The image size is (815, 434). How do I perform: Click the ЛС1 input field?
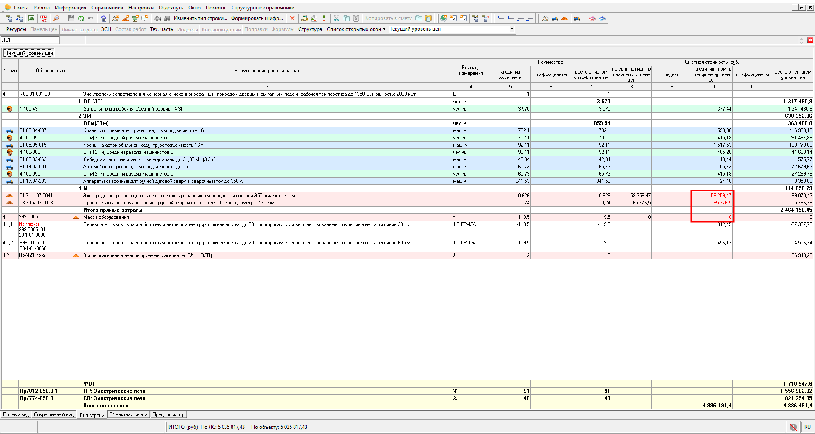[30, 40]
